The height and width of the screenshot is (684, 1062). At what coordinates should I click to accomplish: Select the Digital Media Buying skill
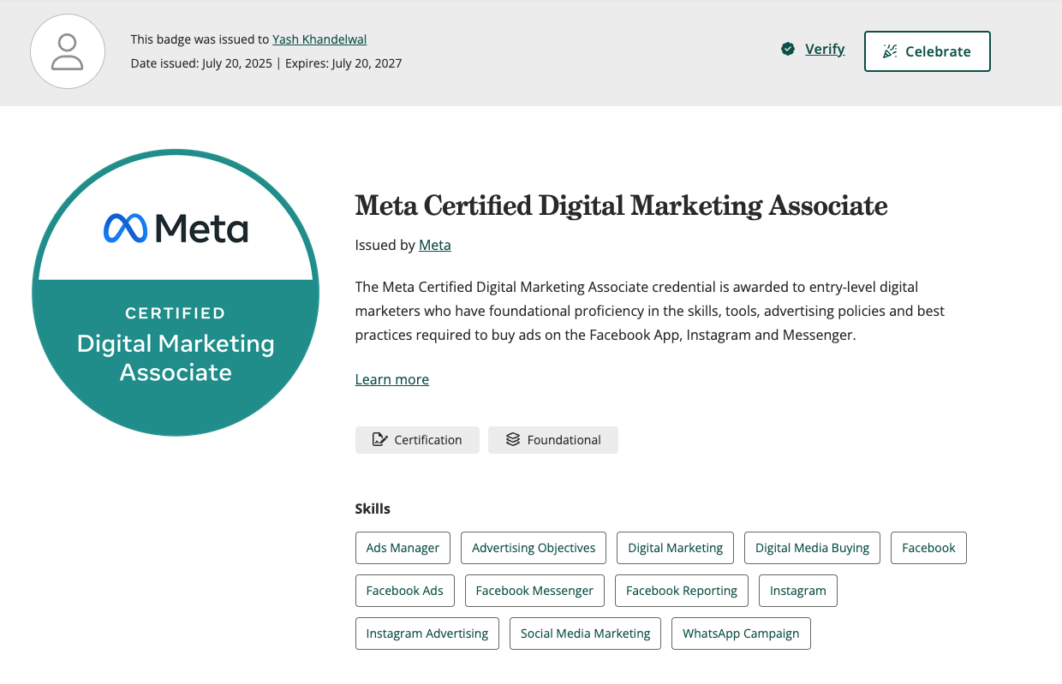[x=812, y=548]
